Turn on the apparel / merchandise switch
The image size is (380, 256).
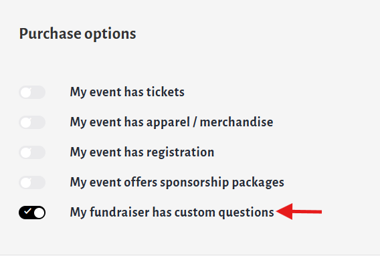[x=32, y=122]
